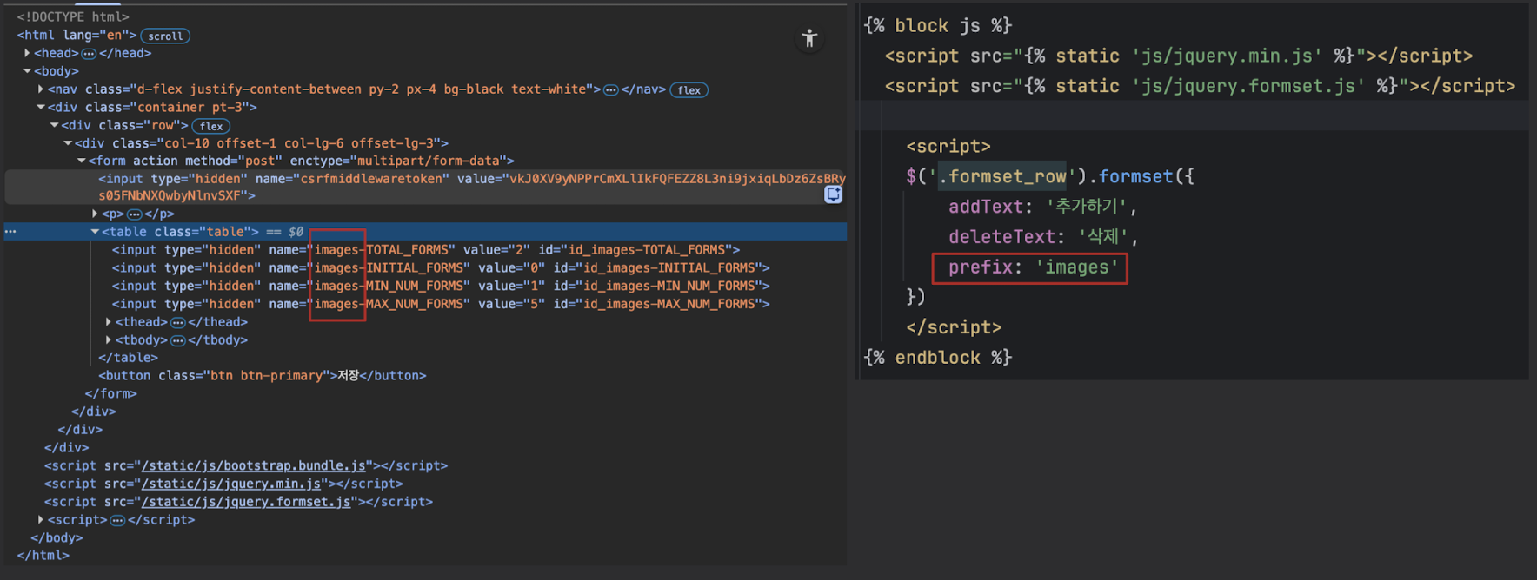The image size is (1537, 580).
Task: Select the DOCTYPE html line
Action: tap(73, 17)
